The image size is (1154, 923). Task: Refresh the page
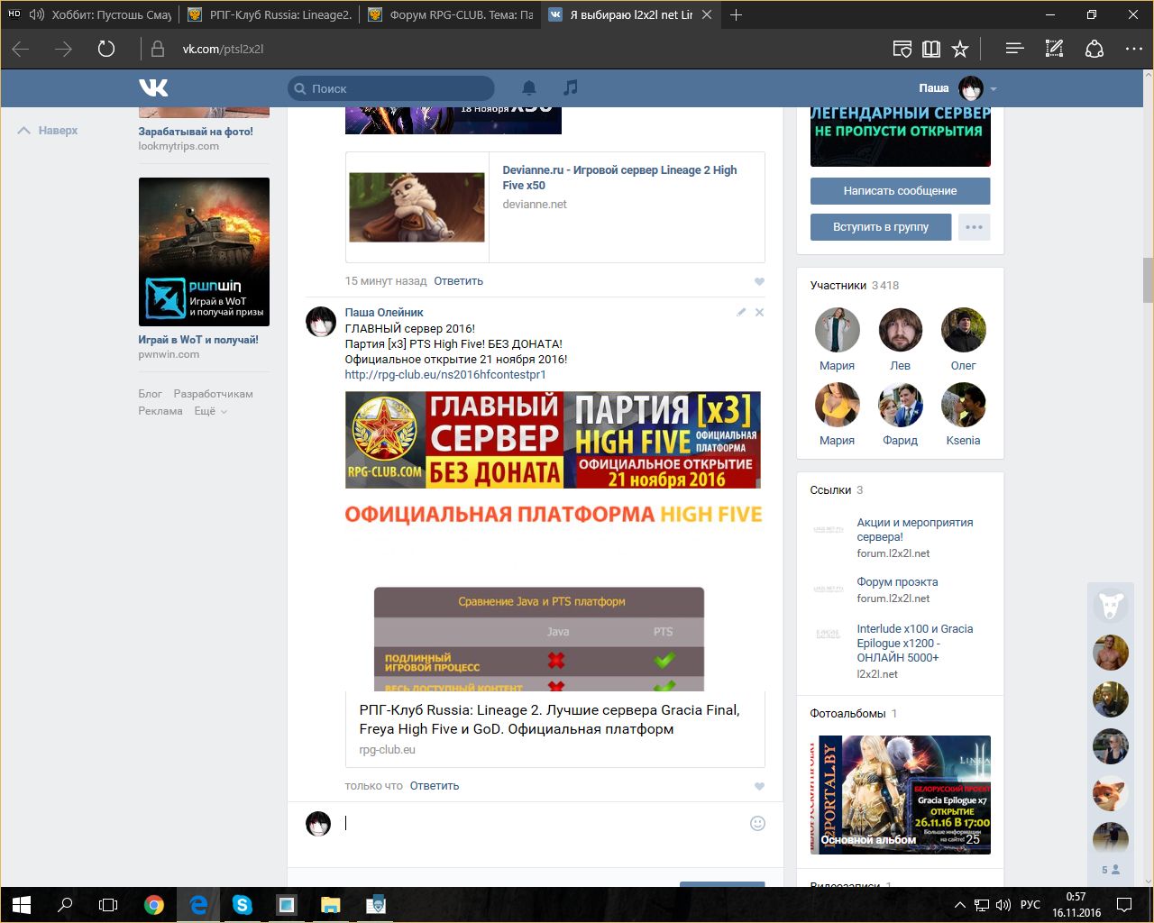click(x=106, y=49)
